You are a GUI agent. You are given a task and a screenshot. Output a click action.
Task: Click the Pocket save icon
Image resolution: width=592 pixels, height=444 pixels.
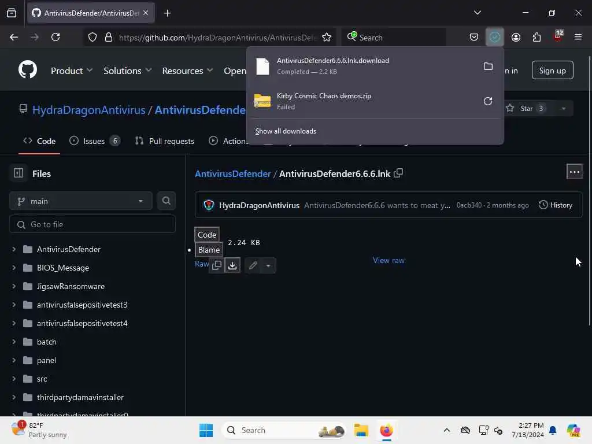tap(474, 37)
